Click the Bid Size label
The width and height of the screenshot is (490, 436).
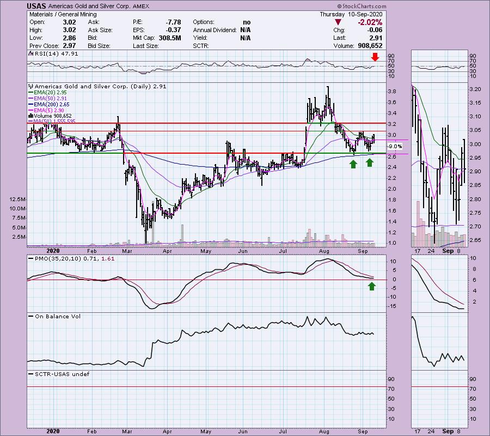[99, 46]
